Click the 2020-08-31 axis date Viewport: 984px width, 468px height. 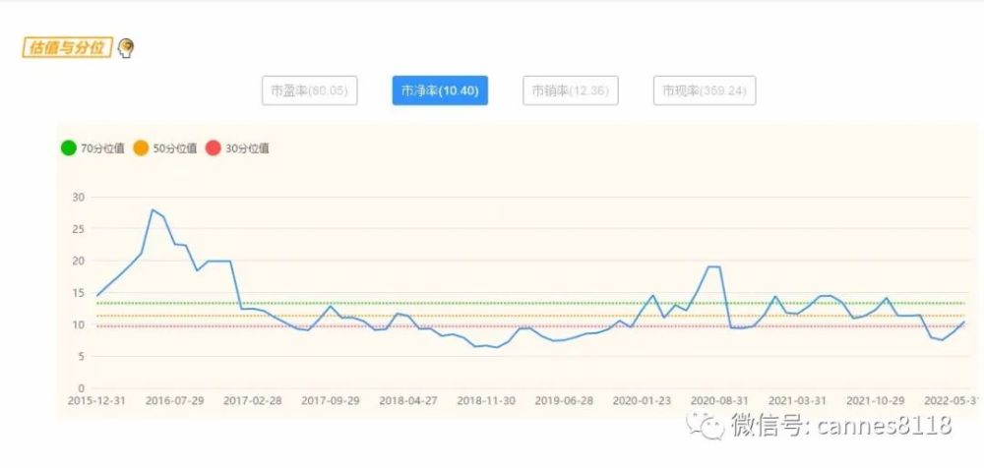click(719, 400)
